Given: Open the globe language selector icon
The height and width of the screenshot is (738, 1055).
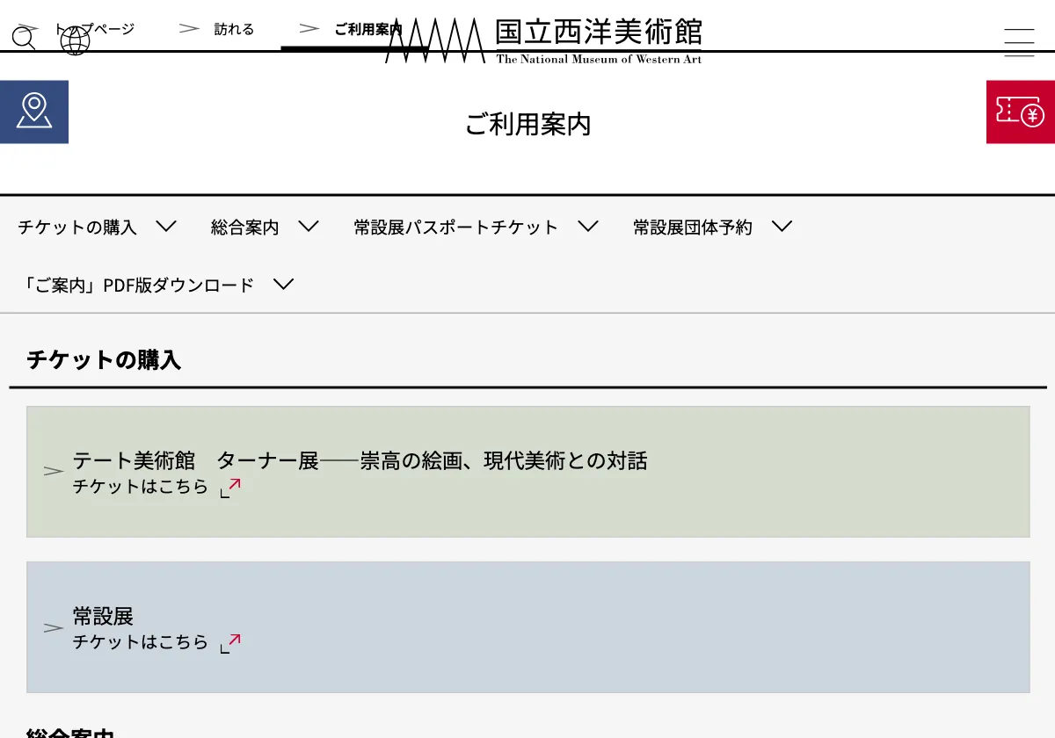Looking at the screenshot, I should point(76,40).
